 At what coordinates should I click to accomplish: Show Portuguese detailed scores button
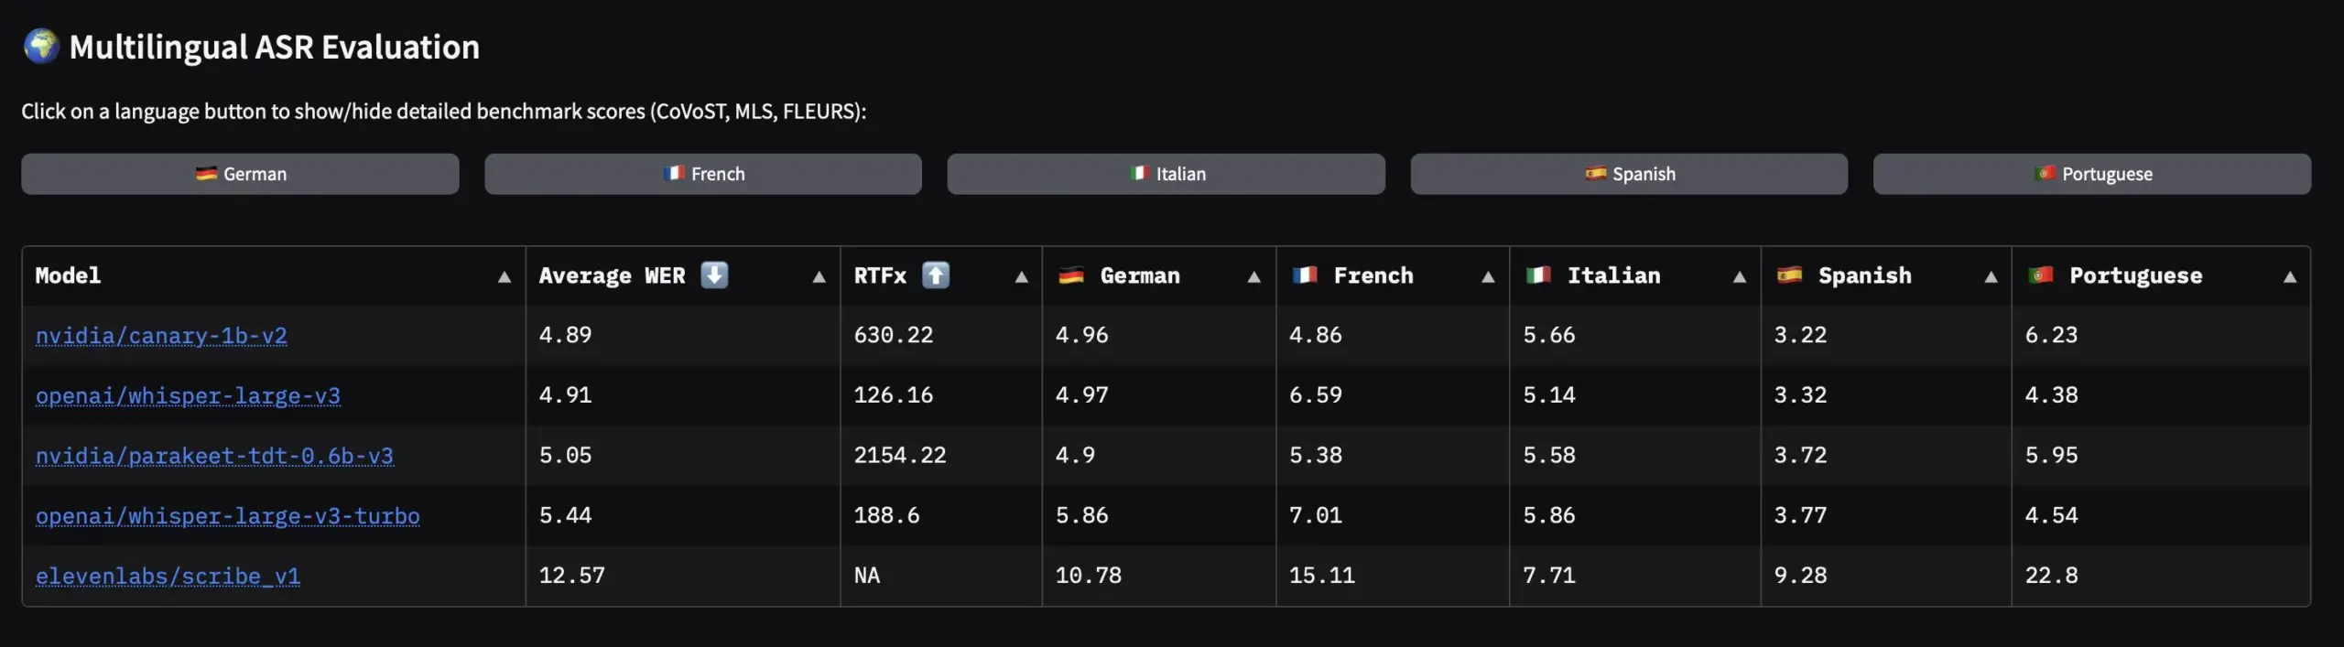point(2092,174)
